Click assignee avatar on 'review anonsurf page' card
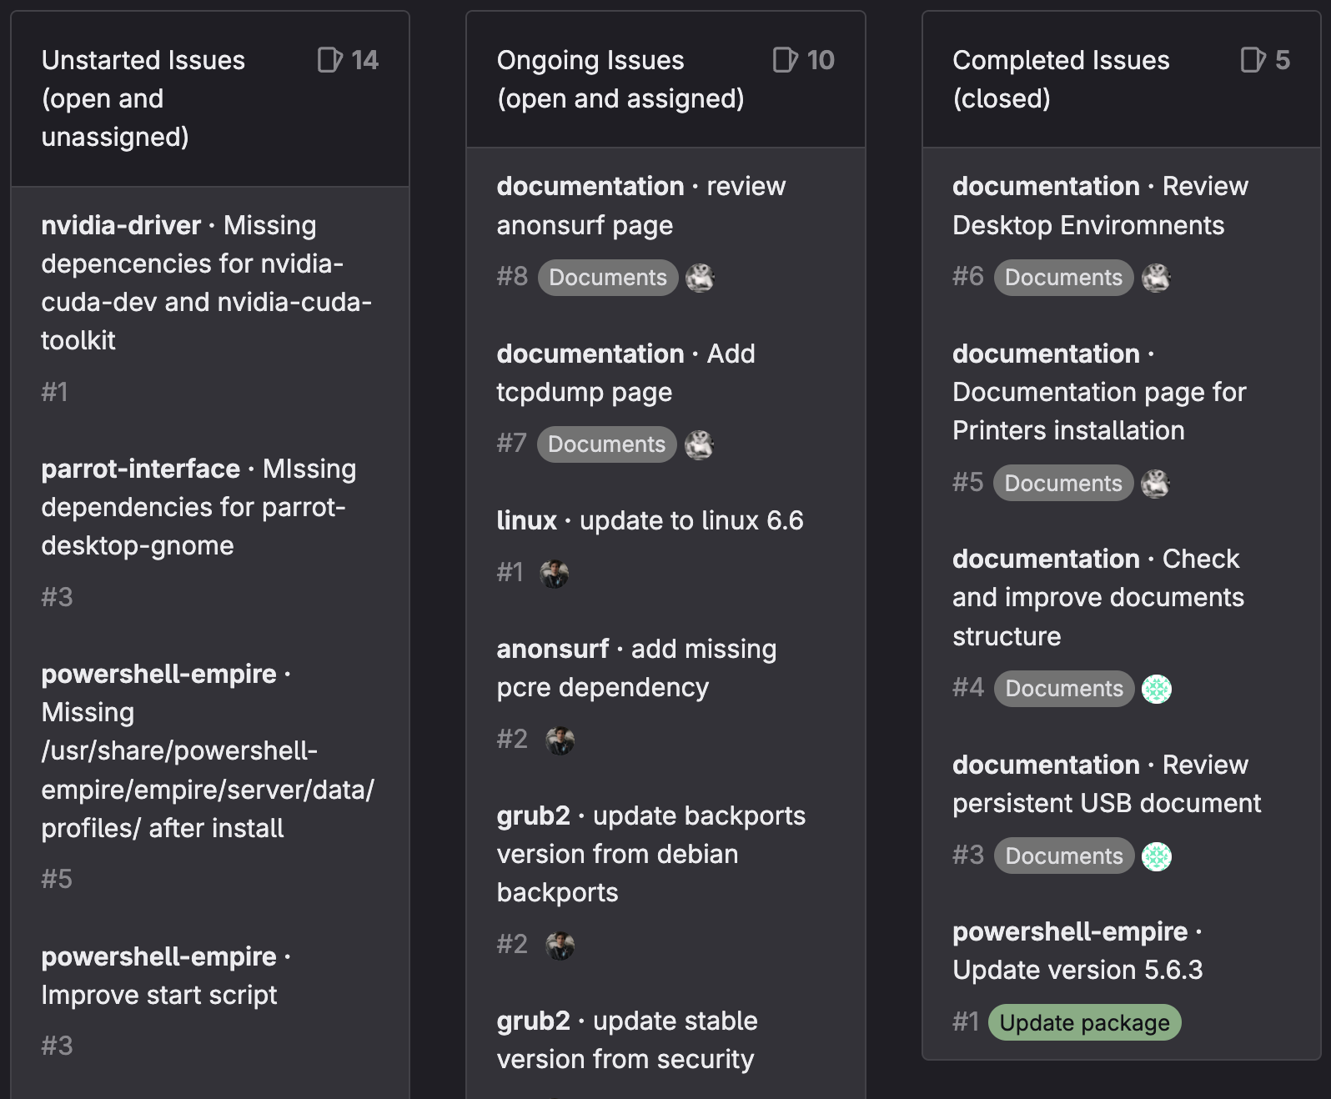The image size is (1331, 1099). 700,278
